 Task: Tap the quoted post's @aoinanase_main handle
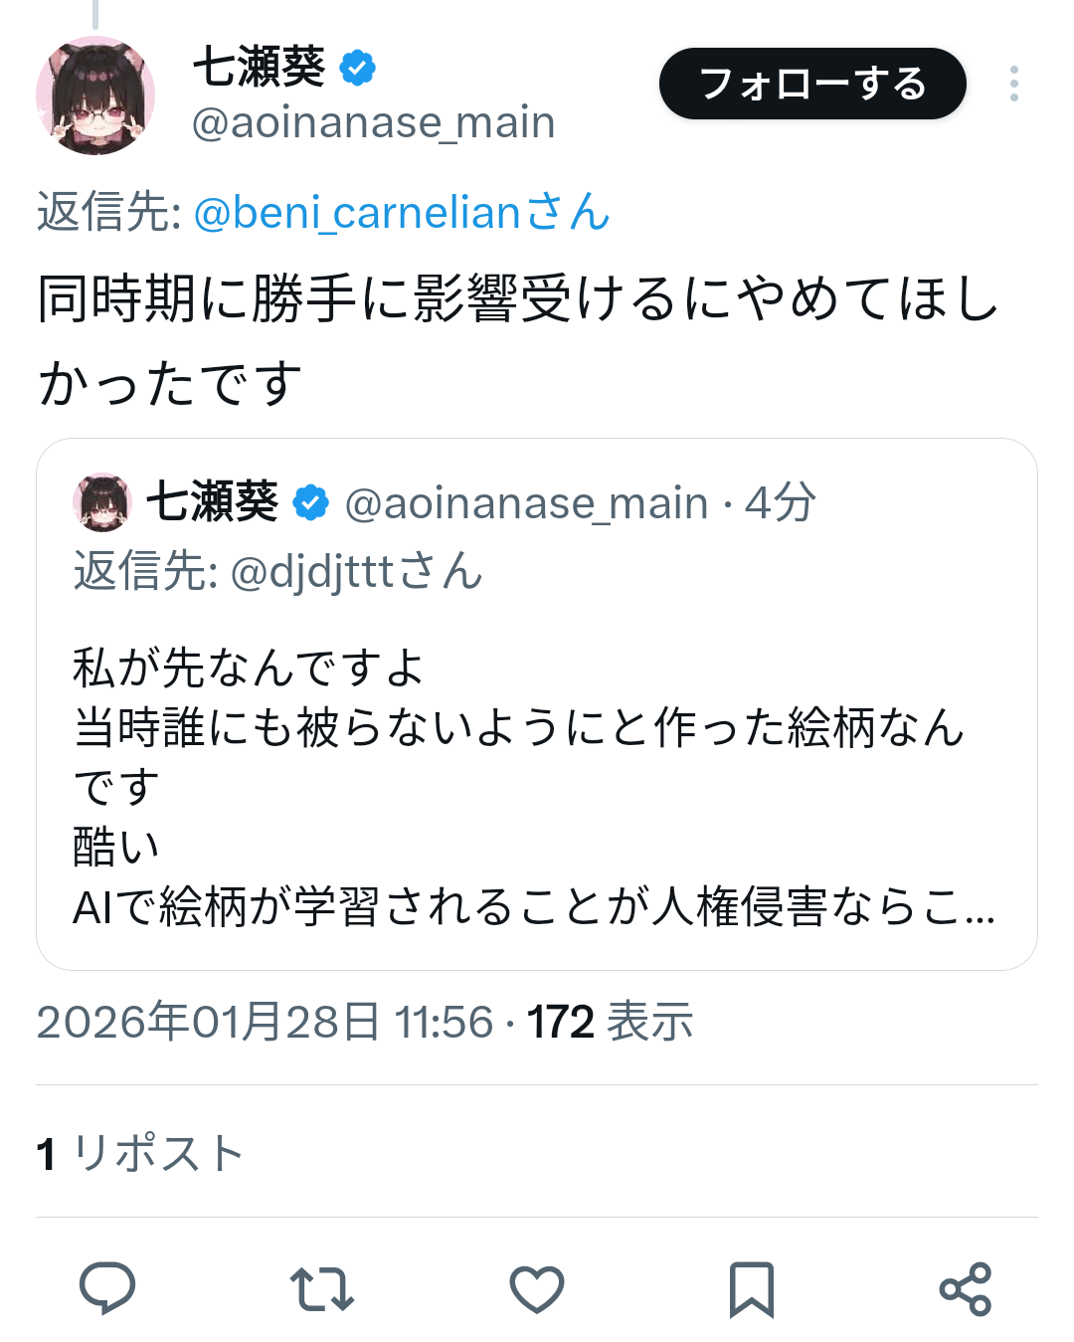coord(526,503)
